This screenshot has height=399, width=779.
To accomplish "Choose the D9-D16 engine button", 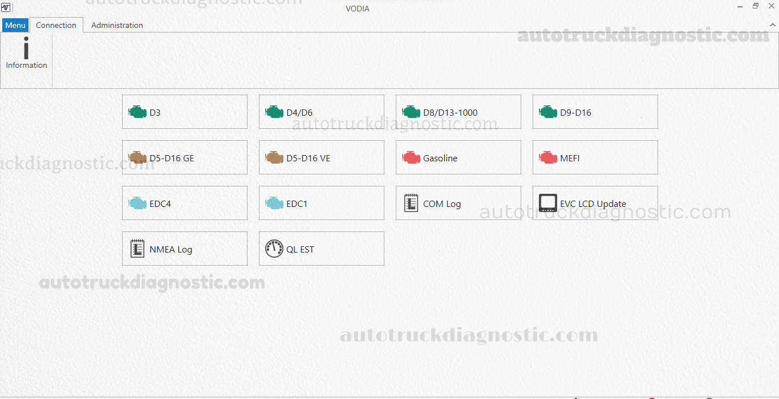I will click(x=595, y=112).
